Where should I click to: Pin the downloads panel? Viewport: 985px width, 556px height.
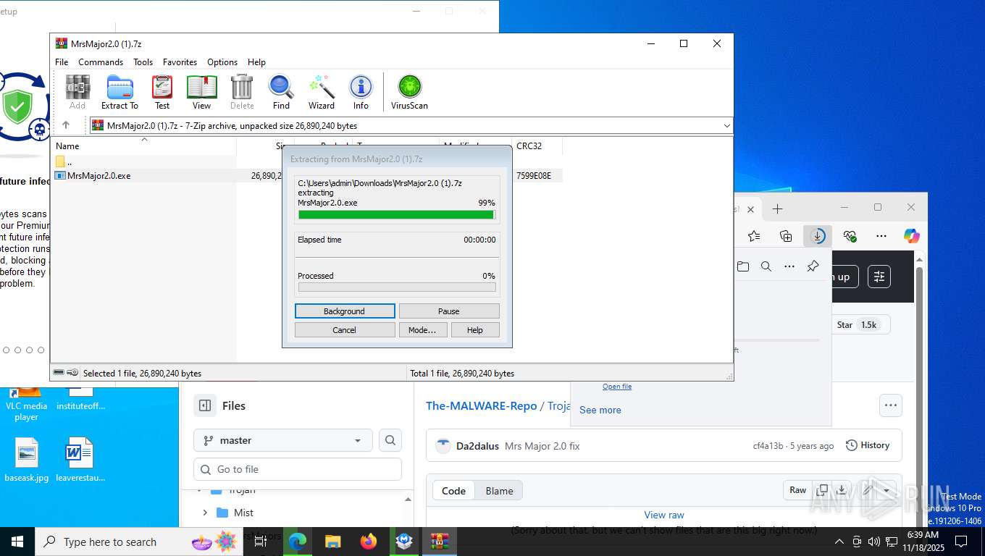pyautogui.click(x=813, y=266)
